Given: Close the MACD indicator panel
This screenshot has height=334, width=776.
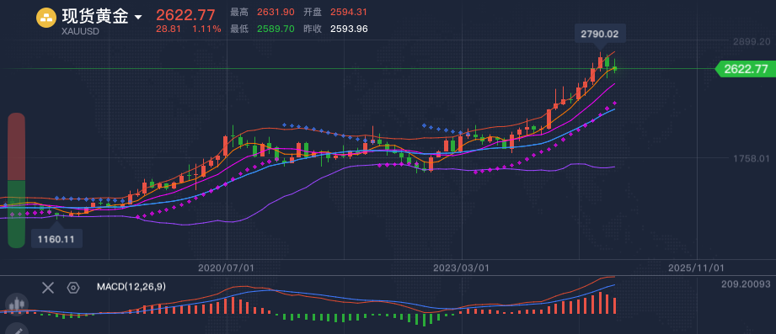Looking at the screenshot, I should click(47, 288).
